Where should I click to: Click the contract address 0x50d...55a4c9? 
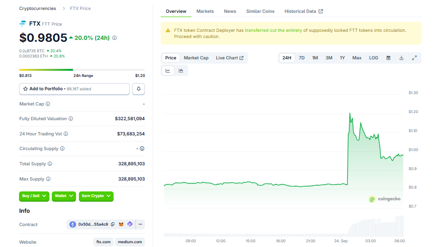[93, 224]
